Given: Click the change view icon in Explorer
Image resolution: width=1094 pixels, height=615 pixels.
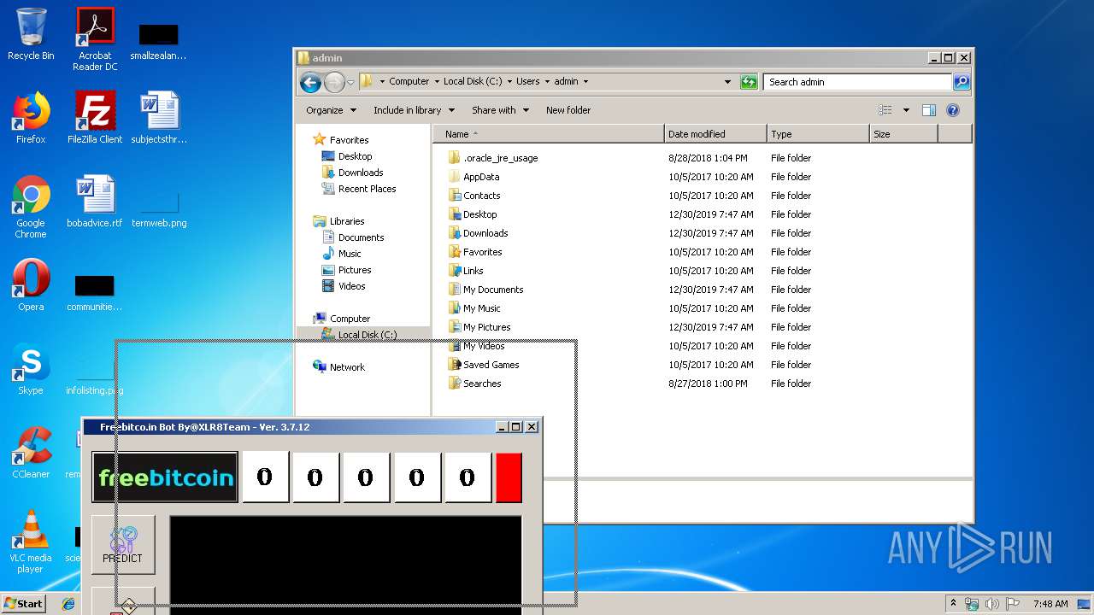Looking at the screenshot, I should [885, 110].
